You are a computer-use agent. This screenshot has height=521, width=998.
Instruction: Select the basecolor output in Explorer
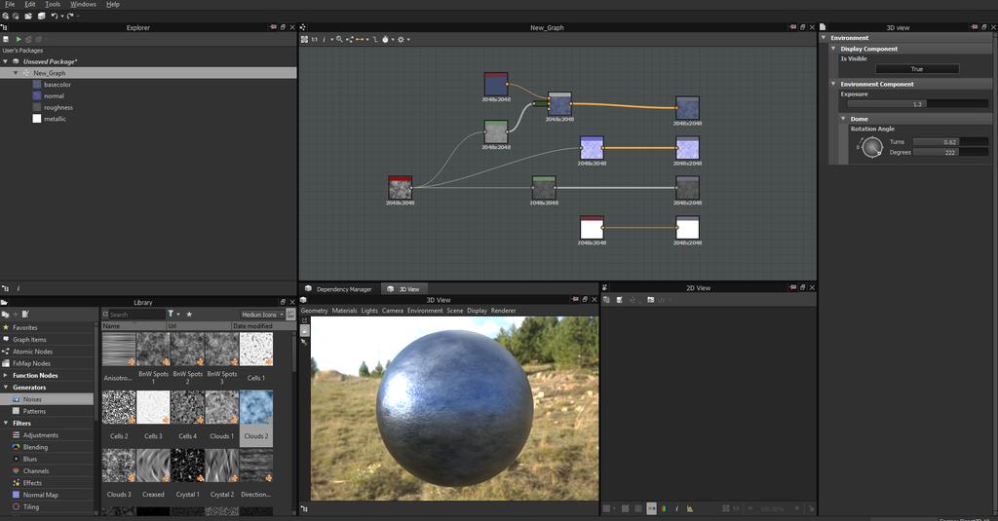(57, 85)
